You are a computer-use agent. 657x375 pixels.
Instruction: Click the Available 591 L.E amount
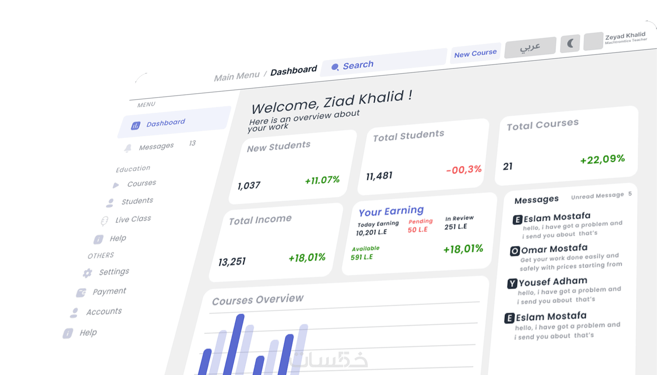pyautogui.click(x=362, y=257)
